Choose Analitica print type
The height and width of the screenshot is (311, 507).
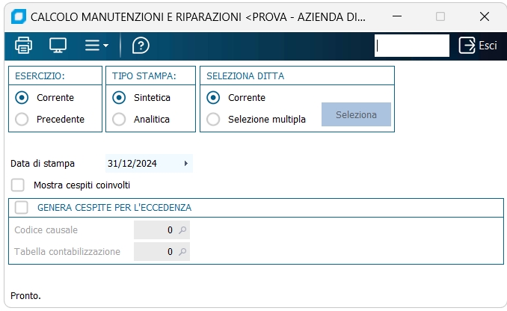click(x=119, y=119)
